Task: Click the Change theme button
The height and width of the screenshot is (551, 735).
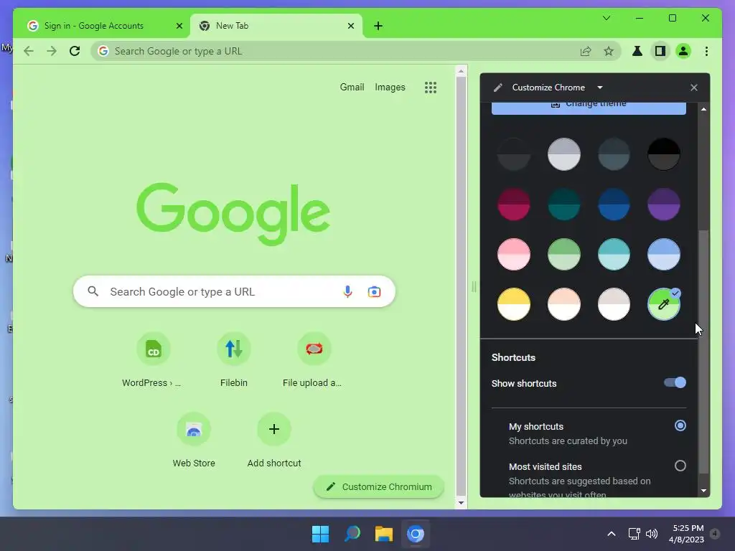Action: [x=589, y=108]
